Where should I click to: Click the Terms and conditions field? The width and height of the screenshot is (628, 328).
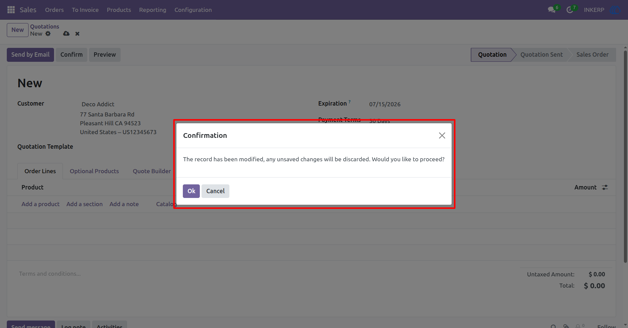point(50,274)
